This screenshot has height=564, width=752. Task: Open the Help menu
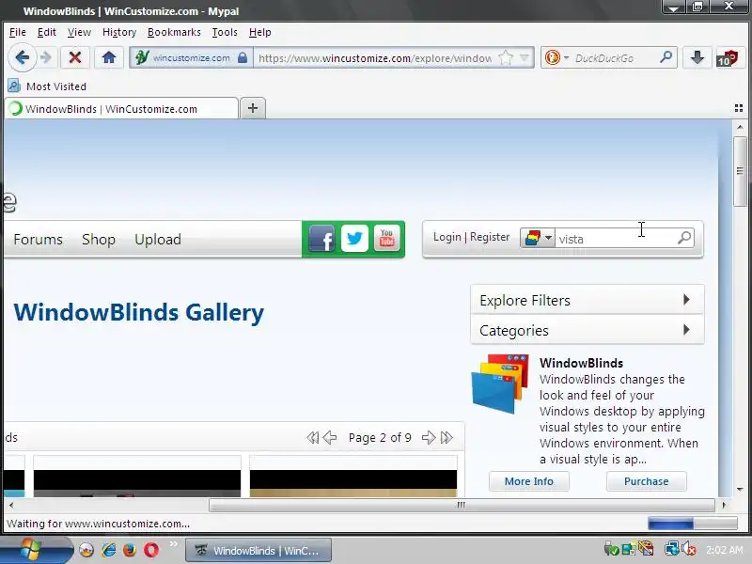[260, 32]
